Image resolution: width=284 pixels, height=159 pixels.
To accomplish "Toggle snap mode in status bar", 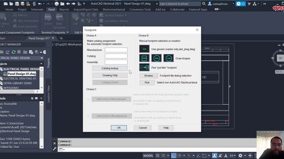I will (163, 155).
